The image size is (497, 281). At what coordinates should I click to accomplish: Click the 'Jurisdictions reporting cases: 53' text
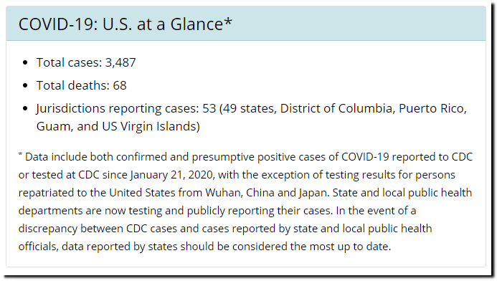click(x=126, y=108)
